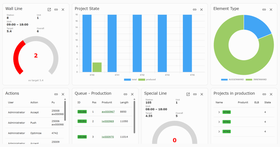Toggle the 'total' legend entry in Project State

pyautogui.click(x=130, y=80)
